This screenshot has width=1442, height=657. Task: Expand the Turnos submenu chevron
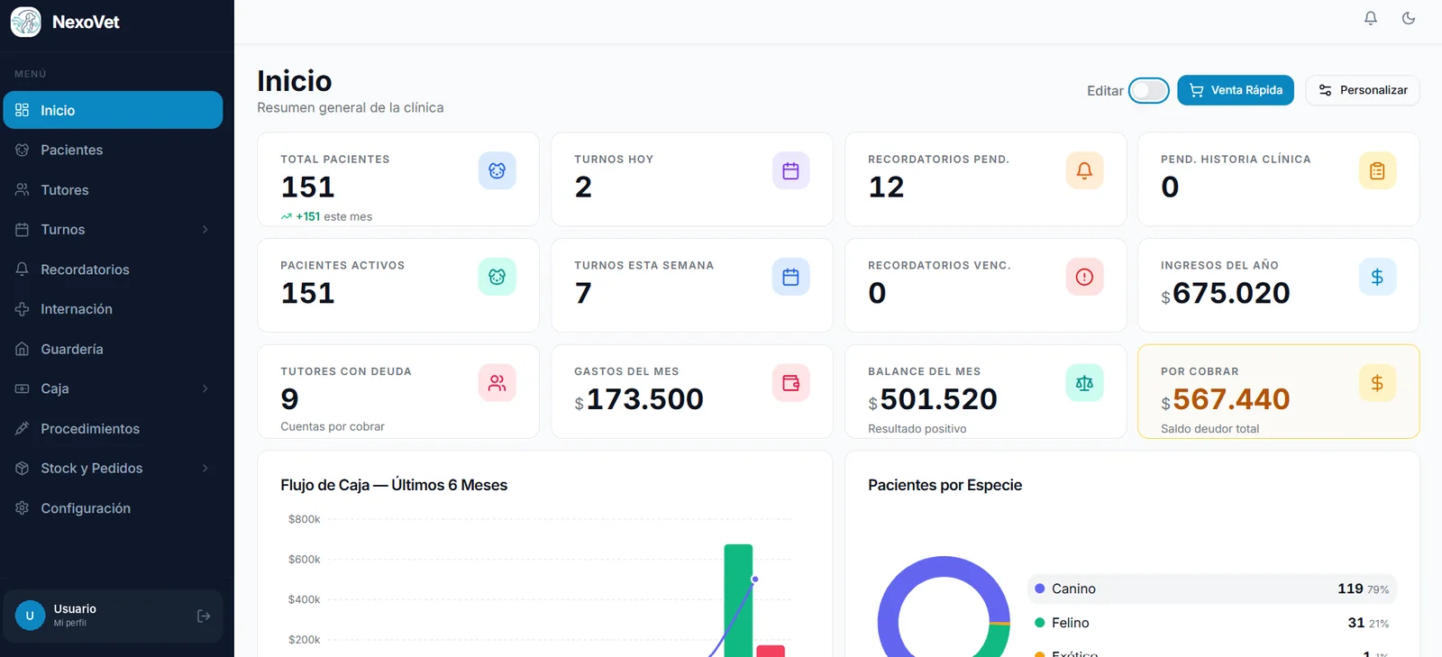tap(205, 230)
